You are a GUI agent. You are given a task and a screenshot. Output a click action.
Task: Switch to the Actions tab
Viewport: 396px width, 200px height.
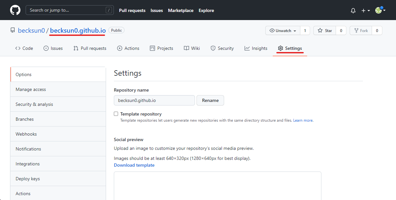[128, 48]
